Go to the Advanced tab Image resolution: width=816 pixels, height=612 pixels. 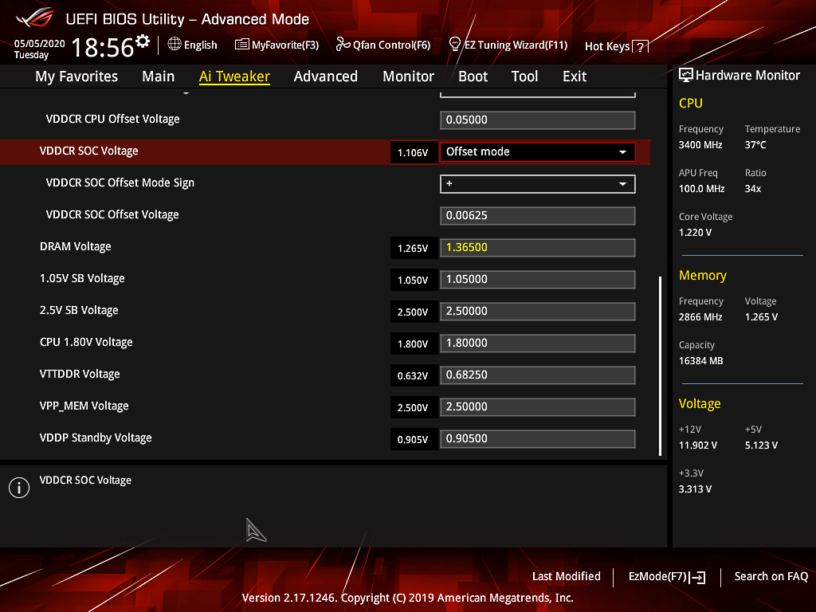point(326,76)
